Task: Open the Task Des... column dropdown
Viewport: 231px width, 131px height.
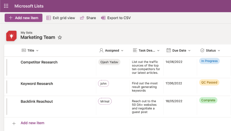Action: tap(158, 50)
